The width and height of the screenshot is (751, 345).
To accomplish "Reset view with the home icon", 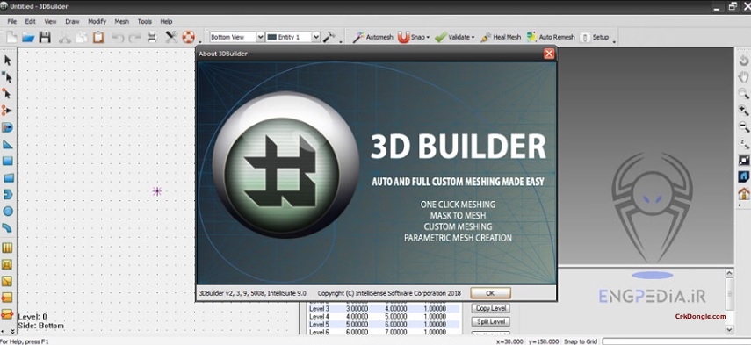I will tap(743, 193).
